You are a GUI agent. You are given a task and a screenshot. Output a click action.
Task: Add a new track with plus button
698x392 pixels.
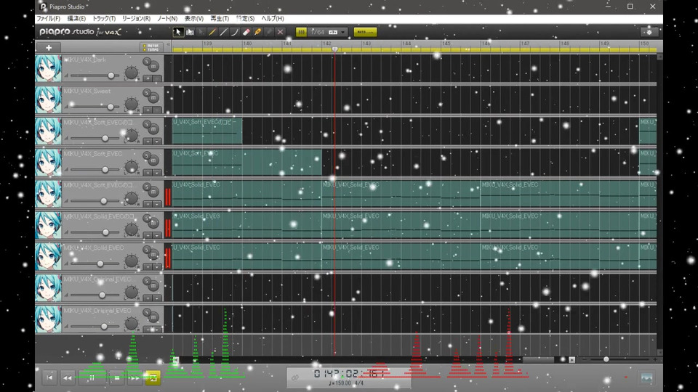click(49, 48)
